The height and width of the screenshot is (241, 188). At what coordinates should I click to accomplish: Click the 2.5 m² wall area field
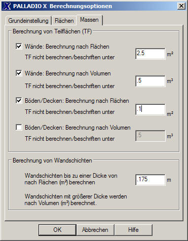point(151,54)
